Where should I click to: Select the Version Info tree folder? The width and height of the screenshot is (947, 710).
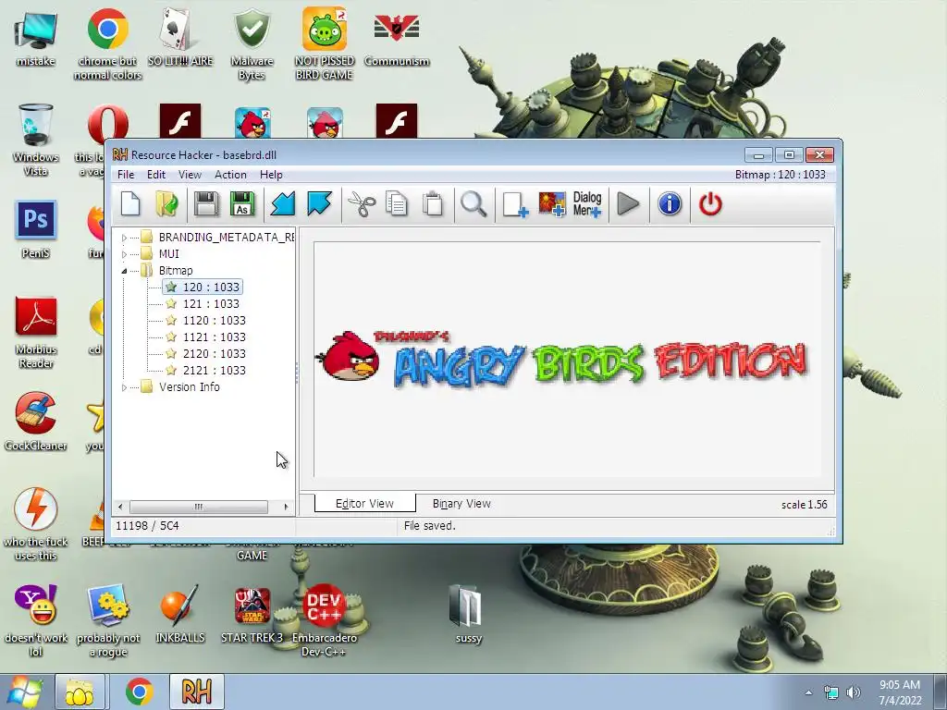(189, 387)
